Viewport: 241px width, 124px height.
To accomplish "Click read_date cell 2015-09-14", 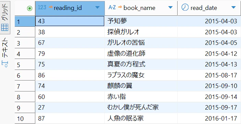I will click(x=209, y=97).
